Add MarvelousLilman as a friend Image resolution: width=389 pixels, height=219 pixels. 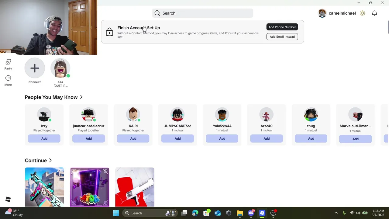click(x=355, y=139)
